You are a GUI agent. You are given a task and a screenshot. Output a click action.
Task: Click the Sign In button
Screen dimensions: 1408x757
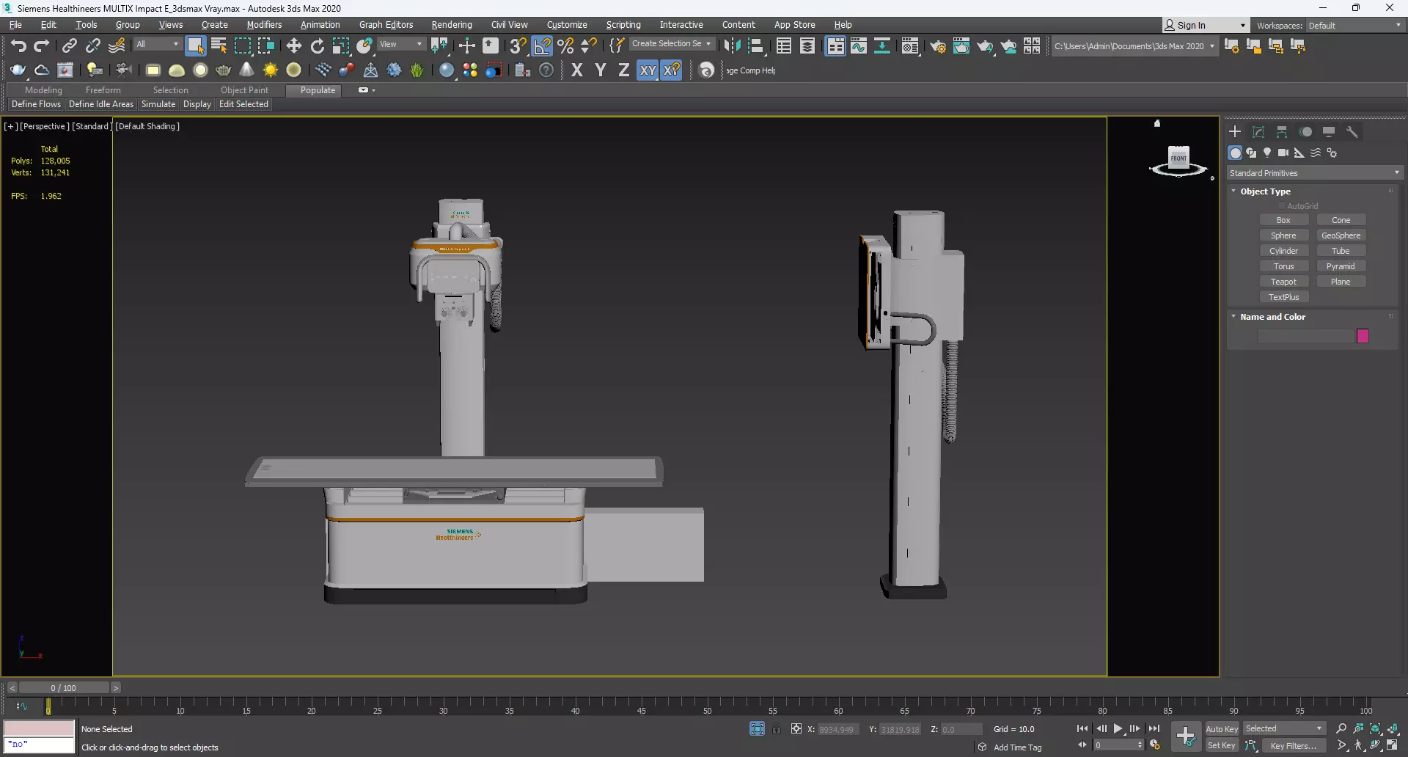(x=1206, y=25)
